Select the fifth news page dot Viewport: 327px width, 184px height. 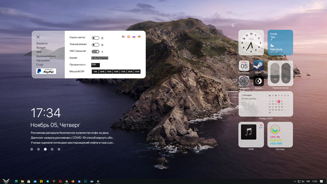coord(59,149)
